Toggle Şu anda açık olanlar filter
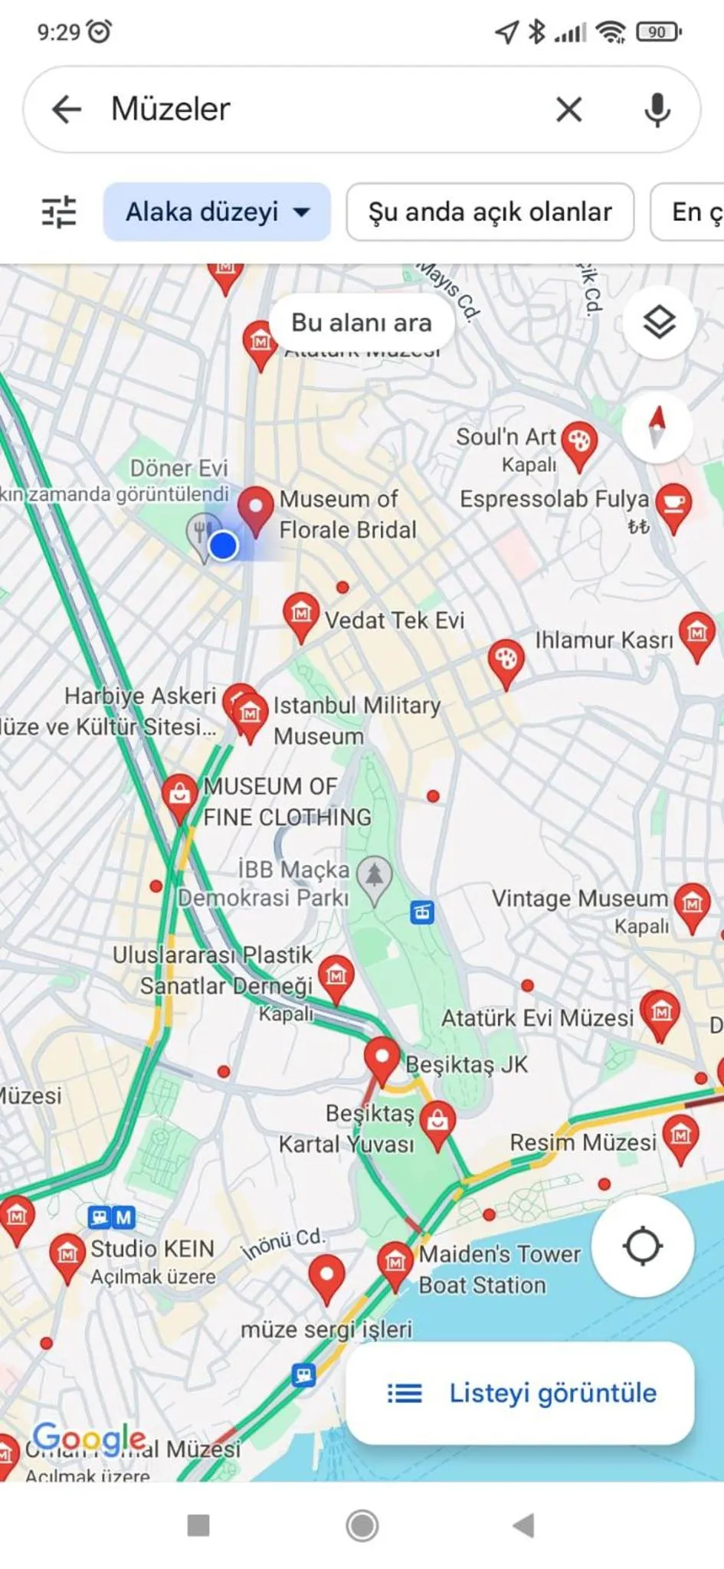This screenshot has height=1569, width=724. pyautogui.click(x=490, y=212)
